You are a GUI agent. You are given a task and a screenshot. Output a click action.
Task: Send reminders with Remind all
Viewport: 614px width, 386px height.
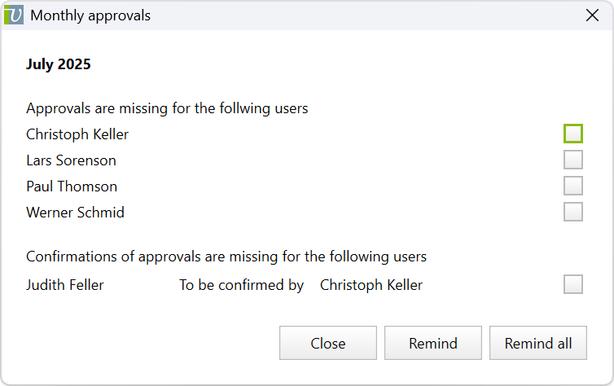[x=538, y=343]
